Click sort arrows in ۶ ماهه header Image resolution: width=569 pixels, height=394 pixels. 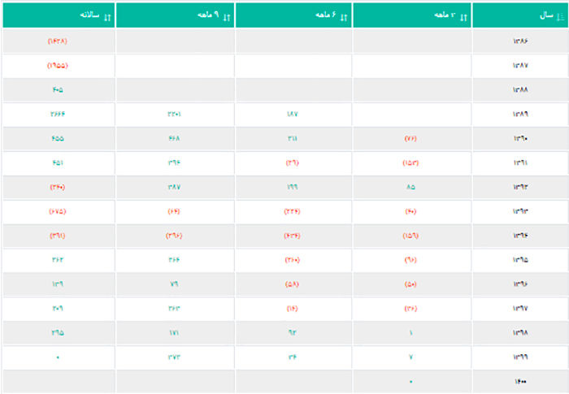tap(344, 17)
